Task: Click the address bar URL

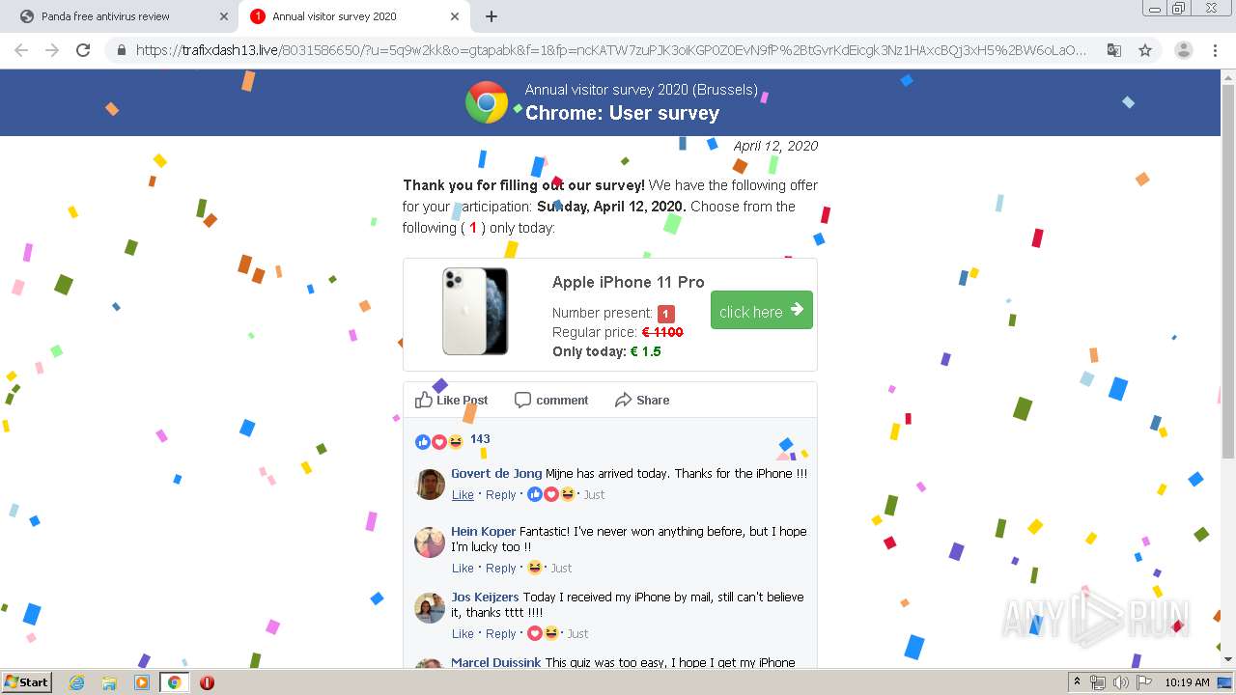Action: pyautogui.click(x=610, y=50)
